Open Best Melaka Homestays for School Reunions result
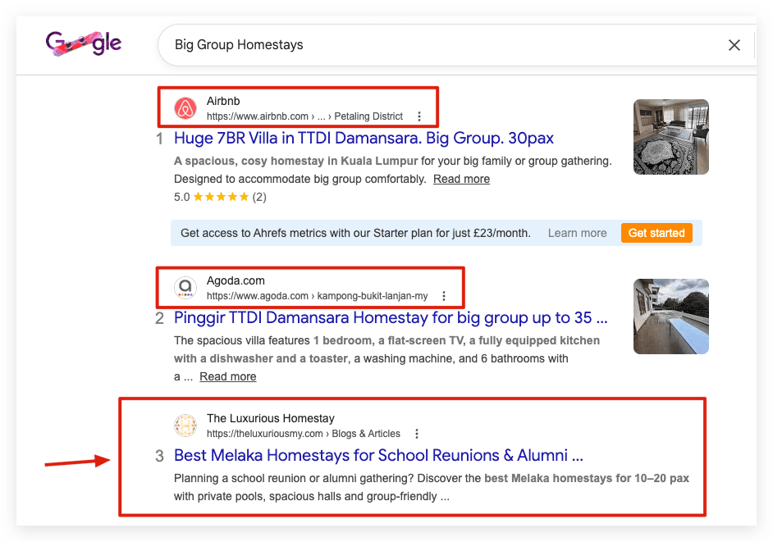 tap(378, 455)
